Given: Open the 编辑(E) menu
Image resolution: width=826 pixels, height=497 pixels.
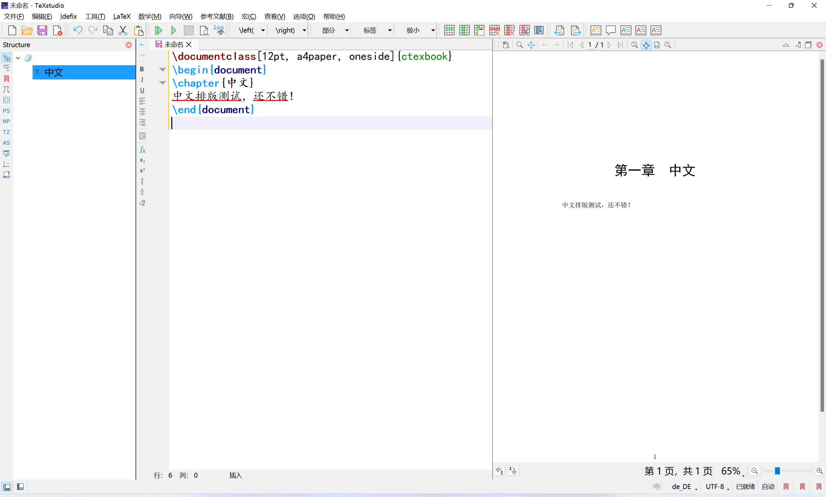Looking at the screenshot, I should [42, 16].
